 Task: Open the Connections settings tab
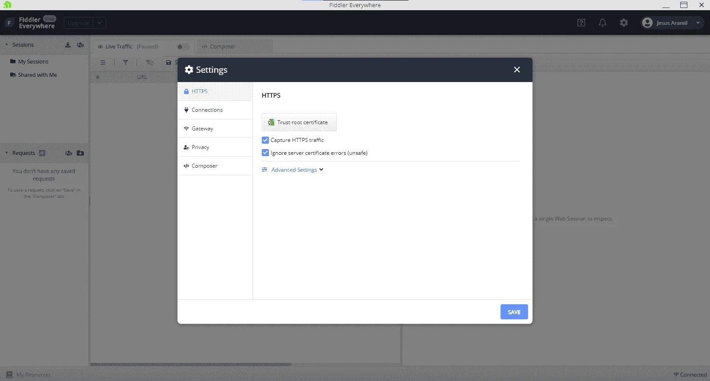pos(215,110)
